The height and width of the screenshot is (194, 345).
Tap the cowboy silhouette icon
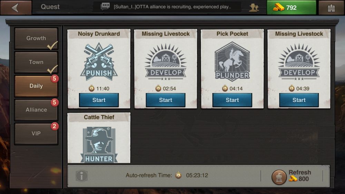point(254,8)
